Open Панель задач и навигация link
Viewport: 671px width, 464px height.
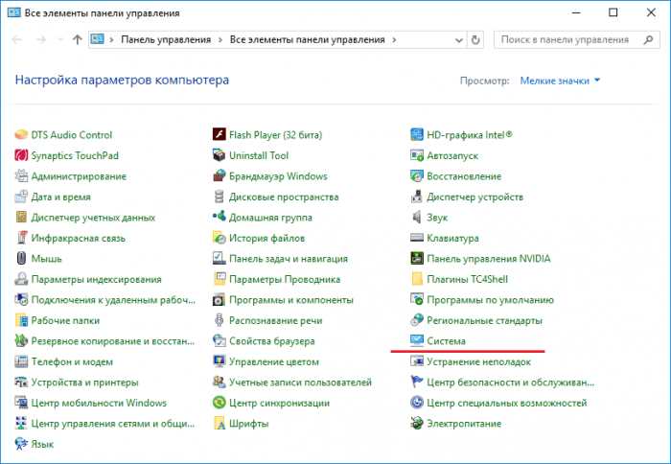[x=289, y=258]
